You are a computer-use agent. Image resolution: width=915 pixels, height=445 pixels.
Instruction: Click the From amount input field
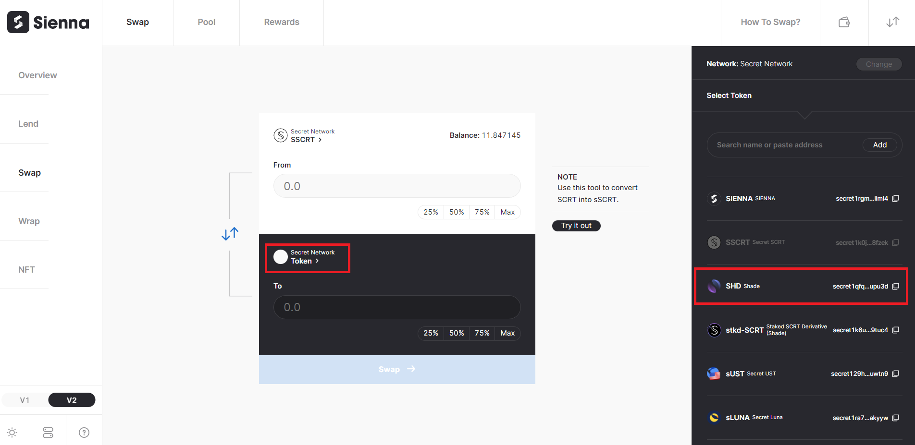[x=397, y=186]
